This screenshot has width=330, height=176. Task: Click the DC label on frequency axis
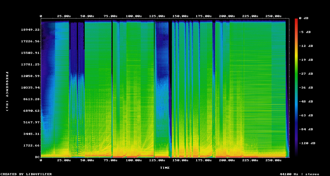pyautogui.click(x=37, y=157)
